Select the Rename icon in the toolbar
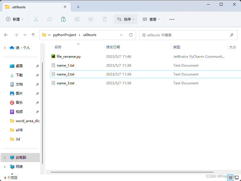The height and width of the screenshot is (181, 241). click(77, 19)
